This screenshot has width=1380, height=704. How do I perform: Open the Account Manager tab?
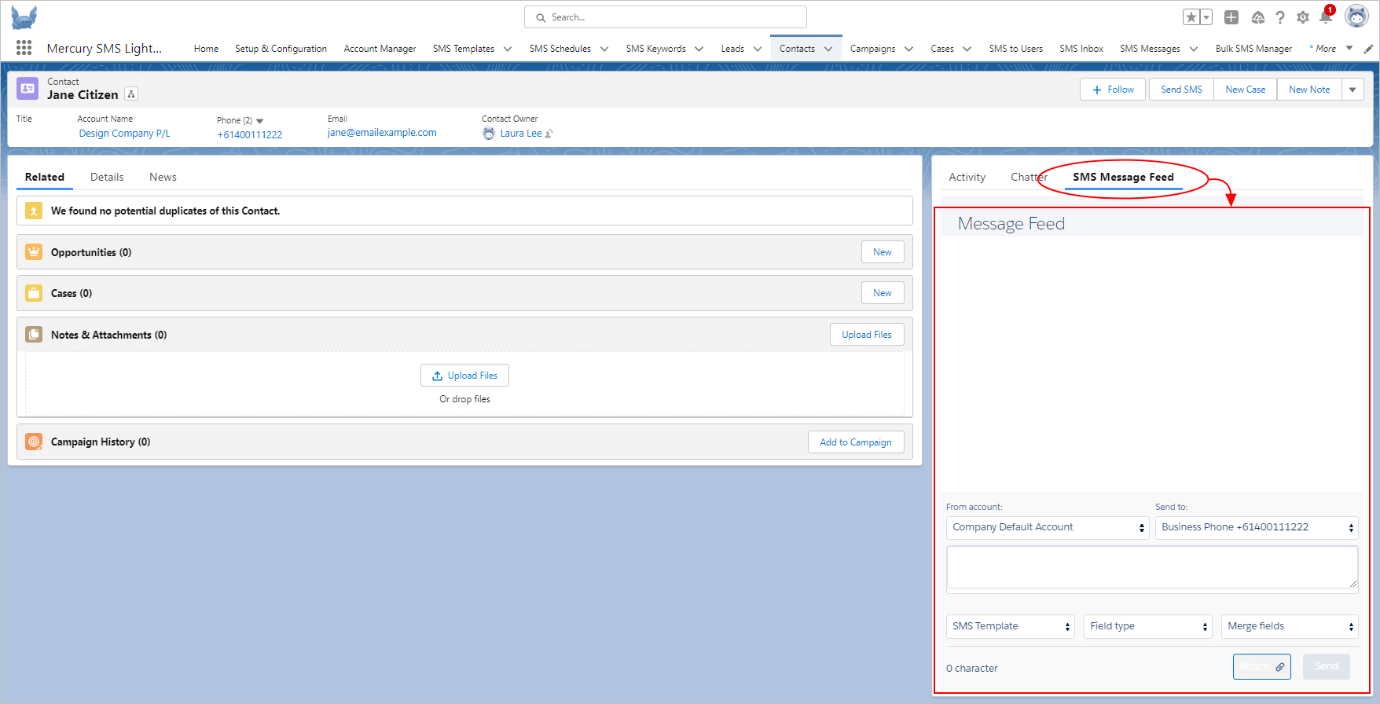coord(380,49)
